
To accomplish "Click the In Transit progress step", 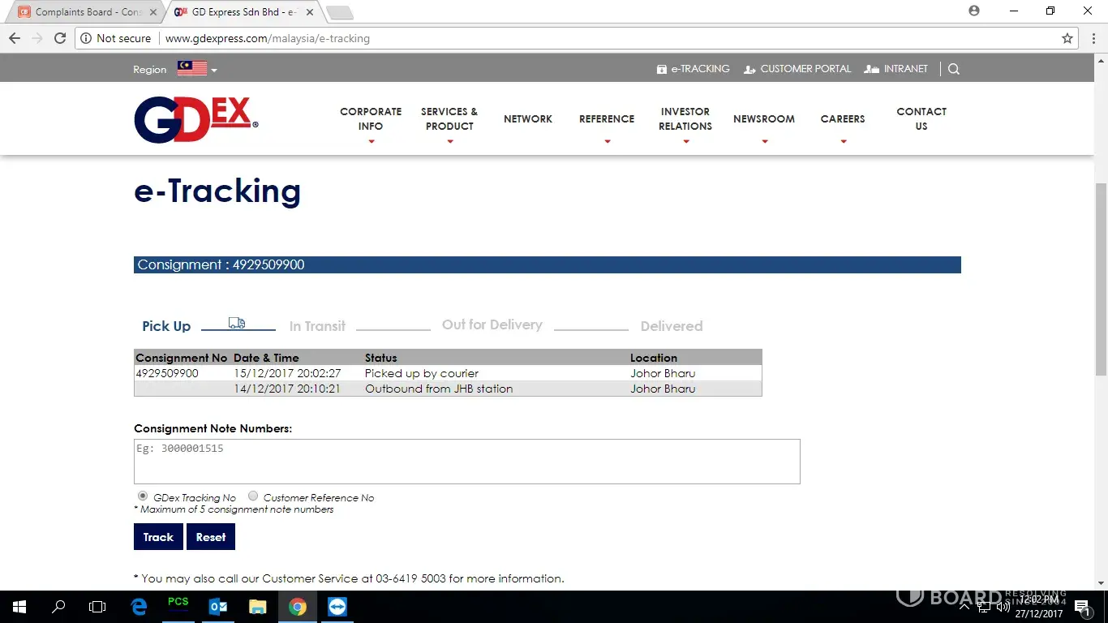I will point(317,326).
